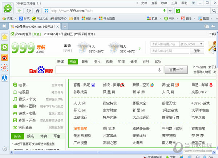Expand the @163.com mail domain dropdown
The width and height of the screenshot is (218, 158).
point(201,44)
